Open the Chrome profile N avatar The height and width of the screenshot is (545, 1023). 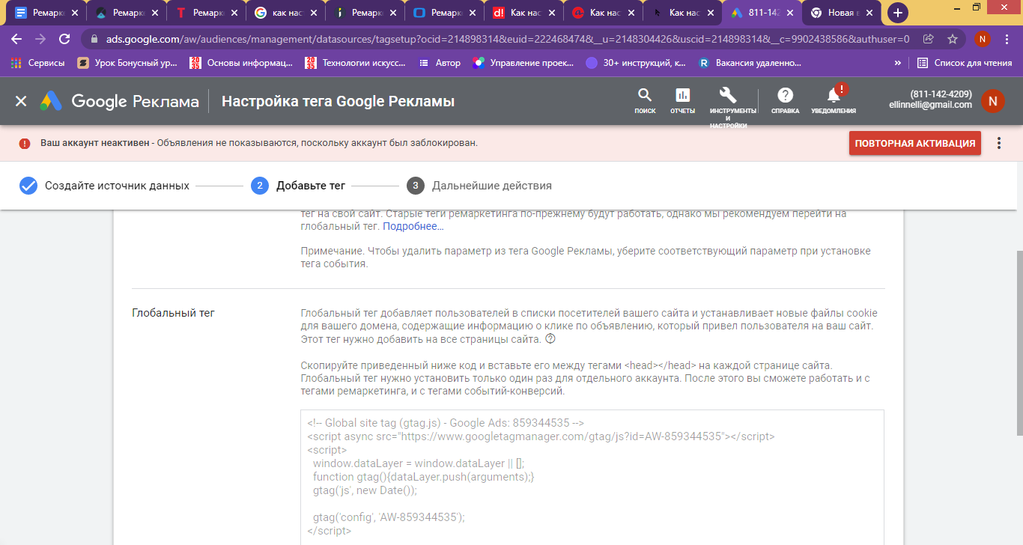983,39
